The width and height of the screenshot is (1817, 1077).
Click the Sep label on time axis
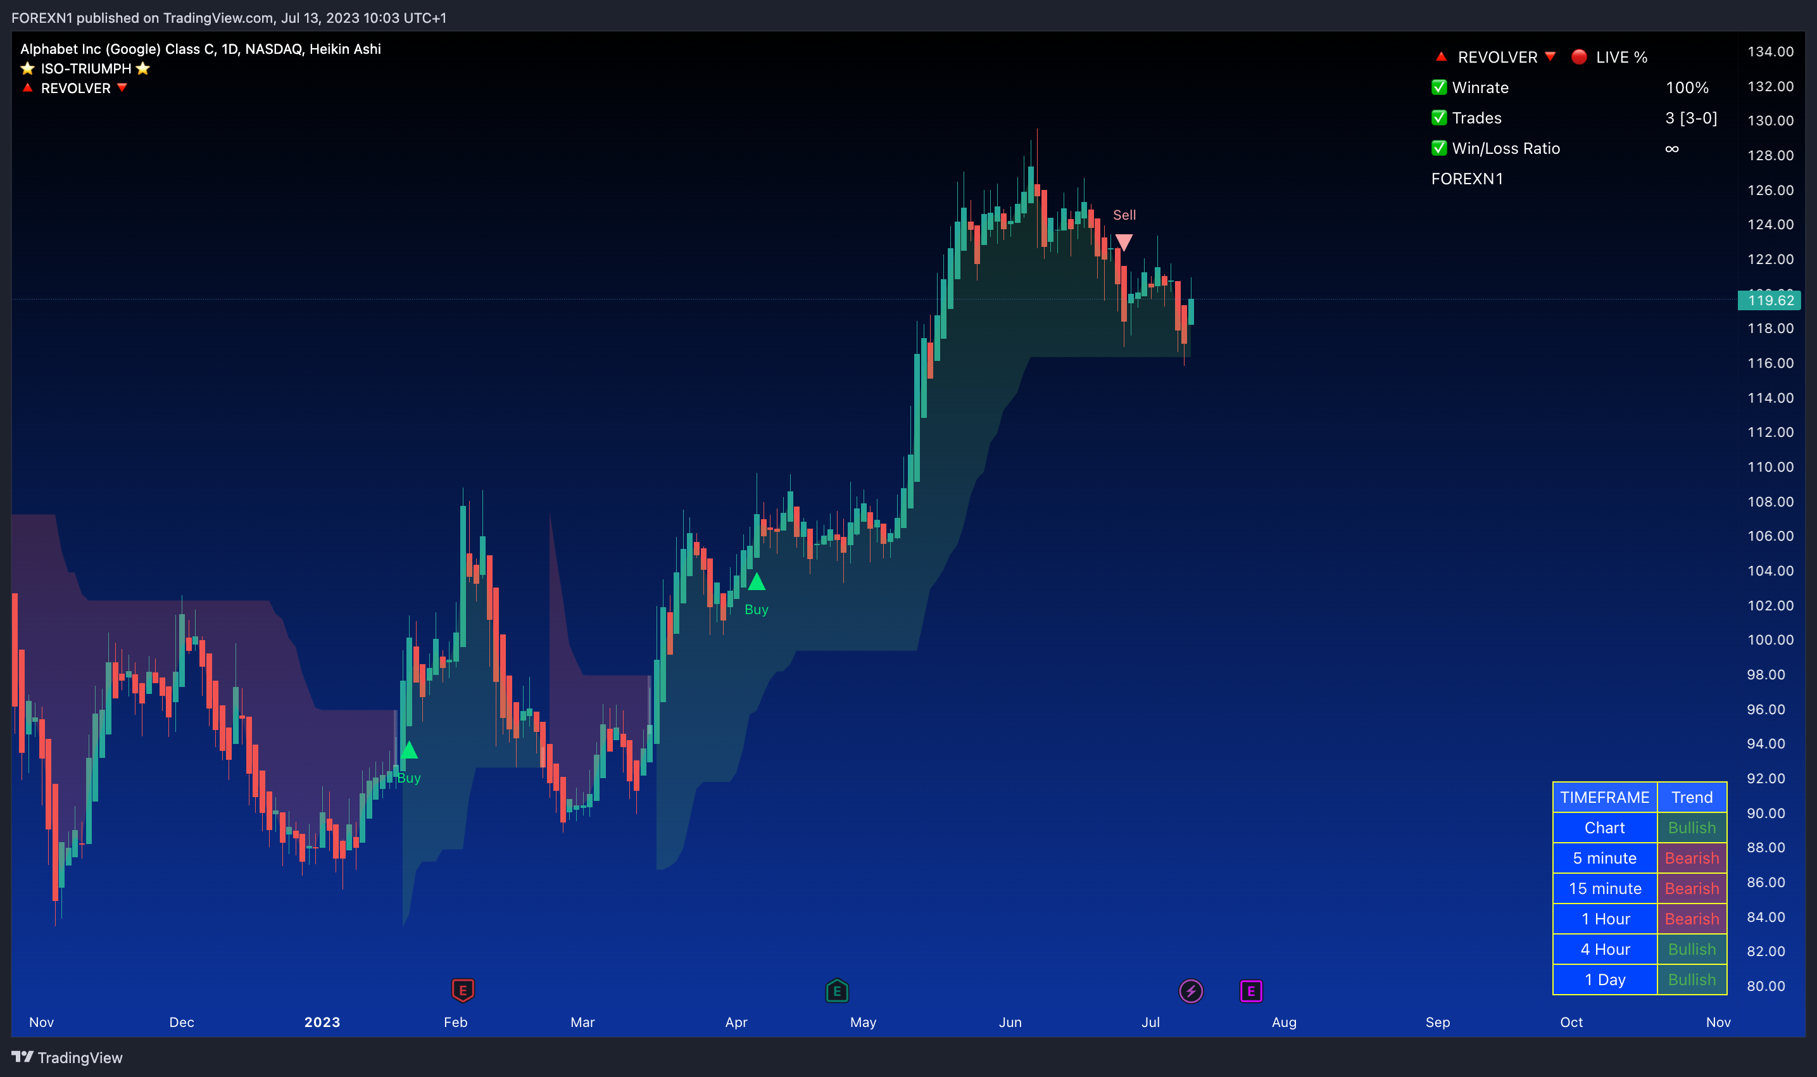pyautogui.click(x=1438, y=1022)
